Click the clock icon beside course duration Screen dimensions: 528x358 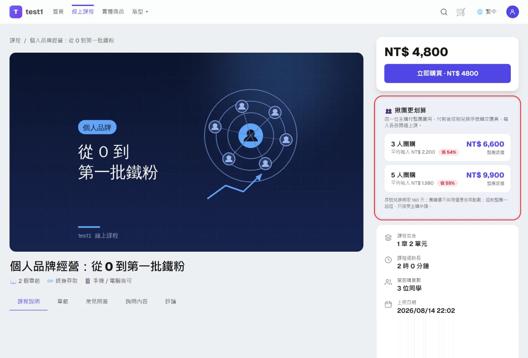(388, 260)
